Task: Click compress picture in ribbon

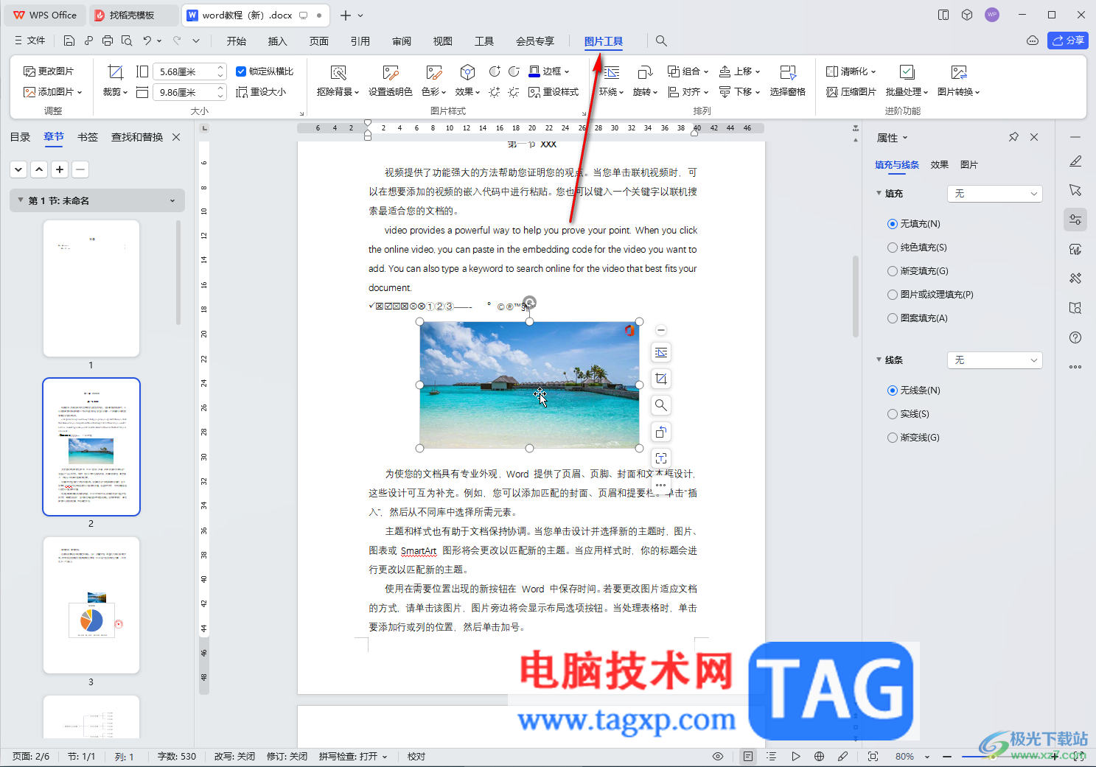Action: tap(851, 92)
